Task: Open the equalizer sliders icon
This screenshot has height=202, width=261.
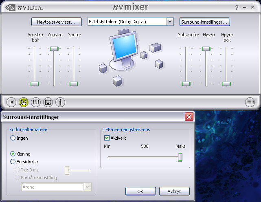Action: [36, 102]
